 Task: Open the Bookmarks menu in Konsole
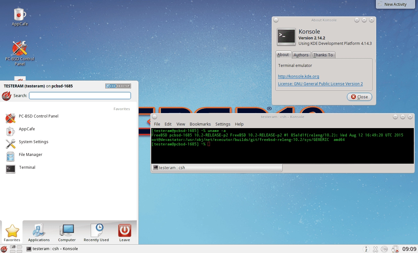pos(200,124)
